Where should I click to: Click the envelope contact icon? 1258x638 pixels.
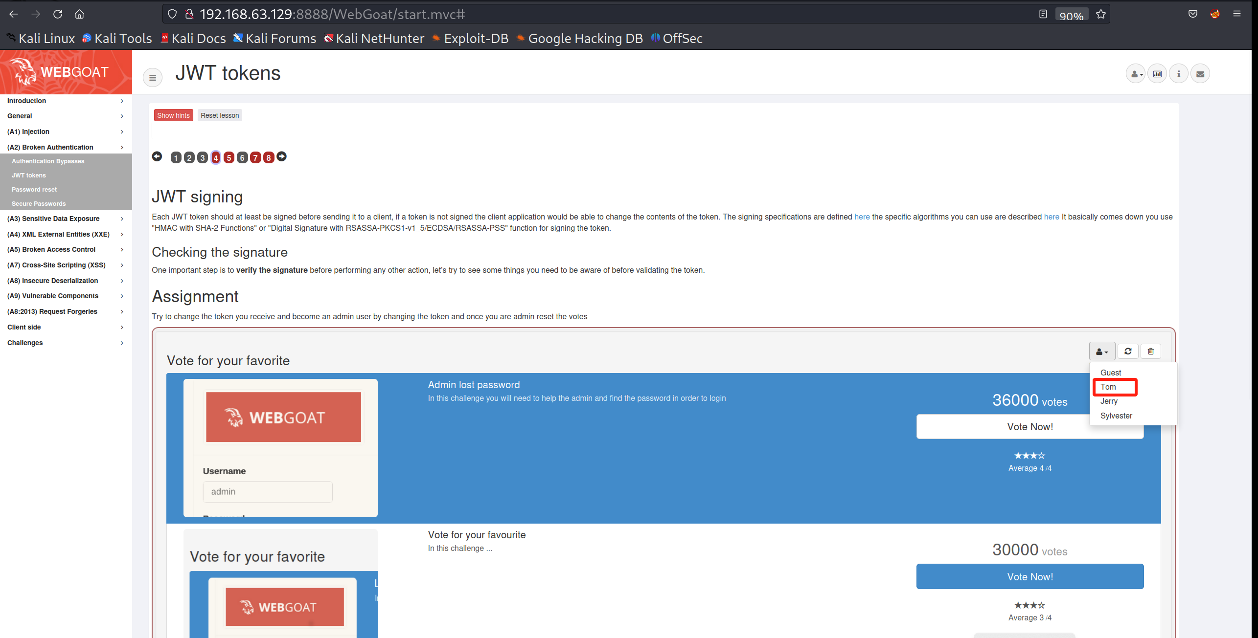(1200, 74)
